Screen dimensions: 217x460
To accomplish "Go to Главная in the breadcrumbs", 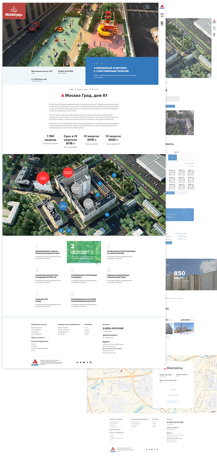I will point(71,89).
